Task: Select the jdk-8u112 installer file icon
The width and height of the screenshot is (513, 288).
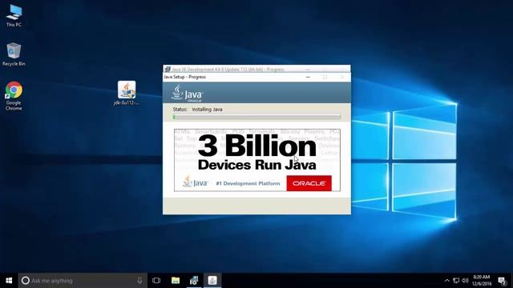Action: [x=127, y=93]
